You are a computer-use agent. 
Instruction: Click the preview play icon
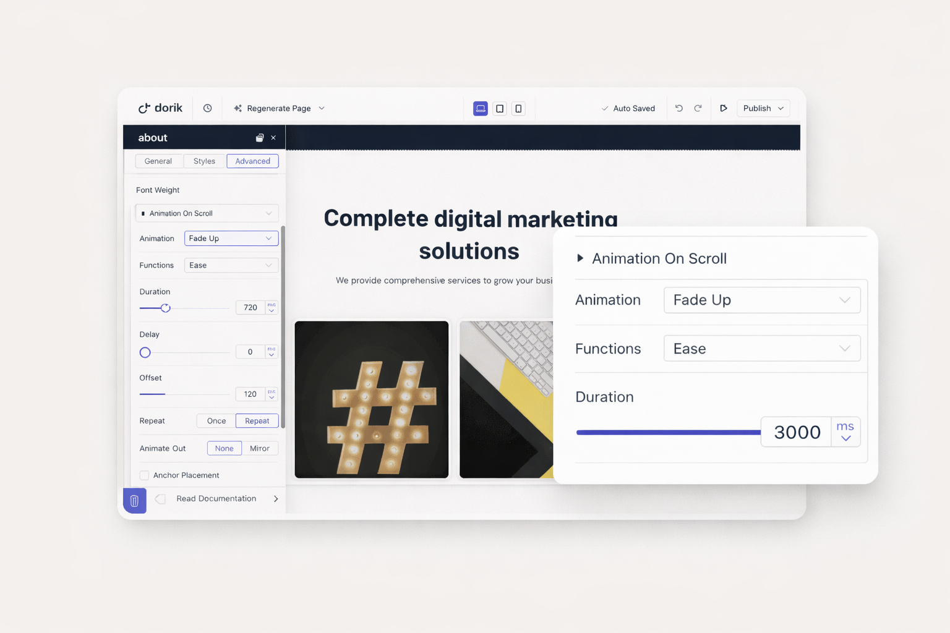723,108
